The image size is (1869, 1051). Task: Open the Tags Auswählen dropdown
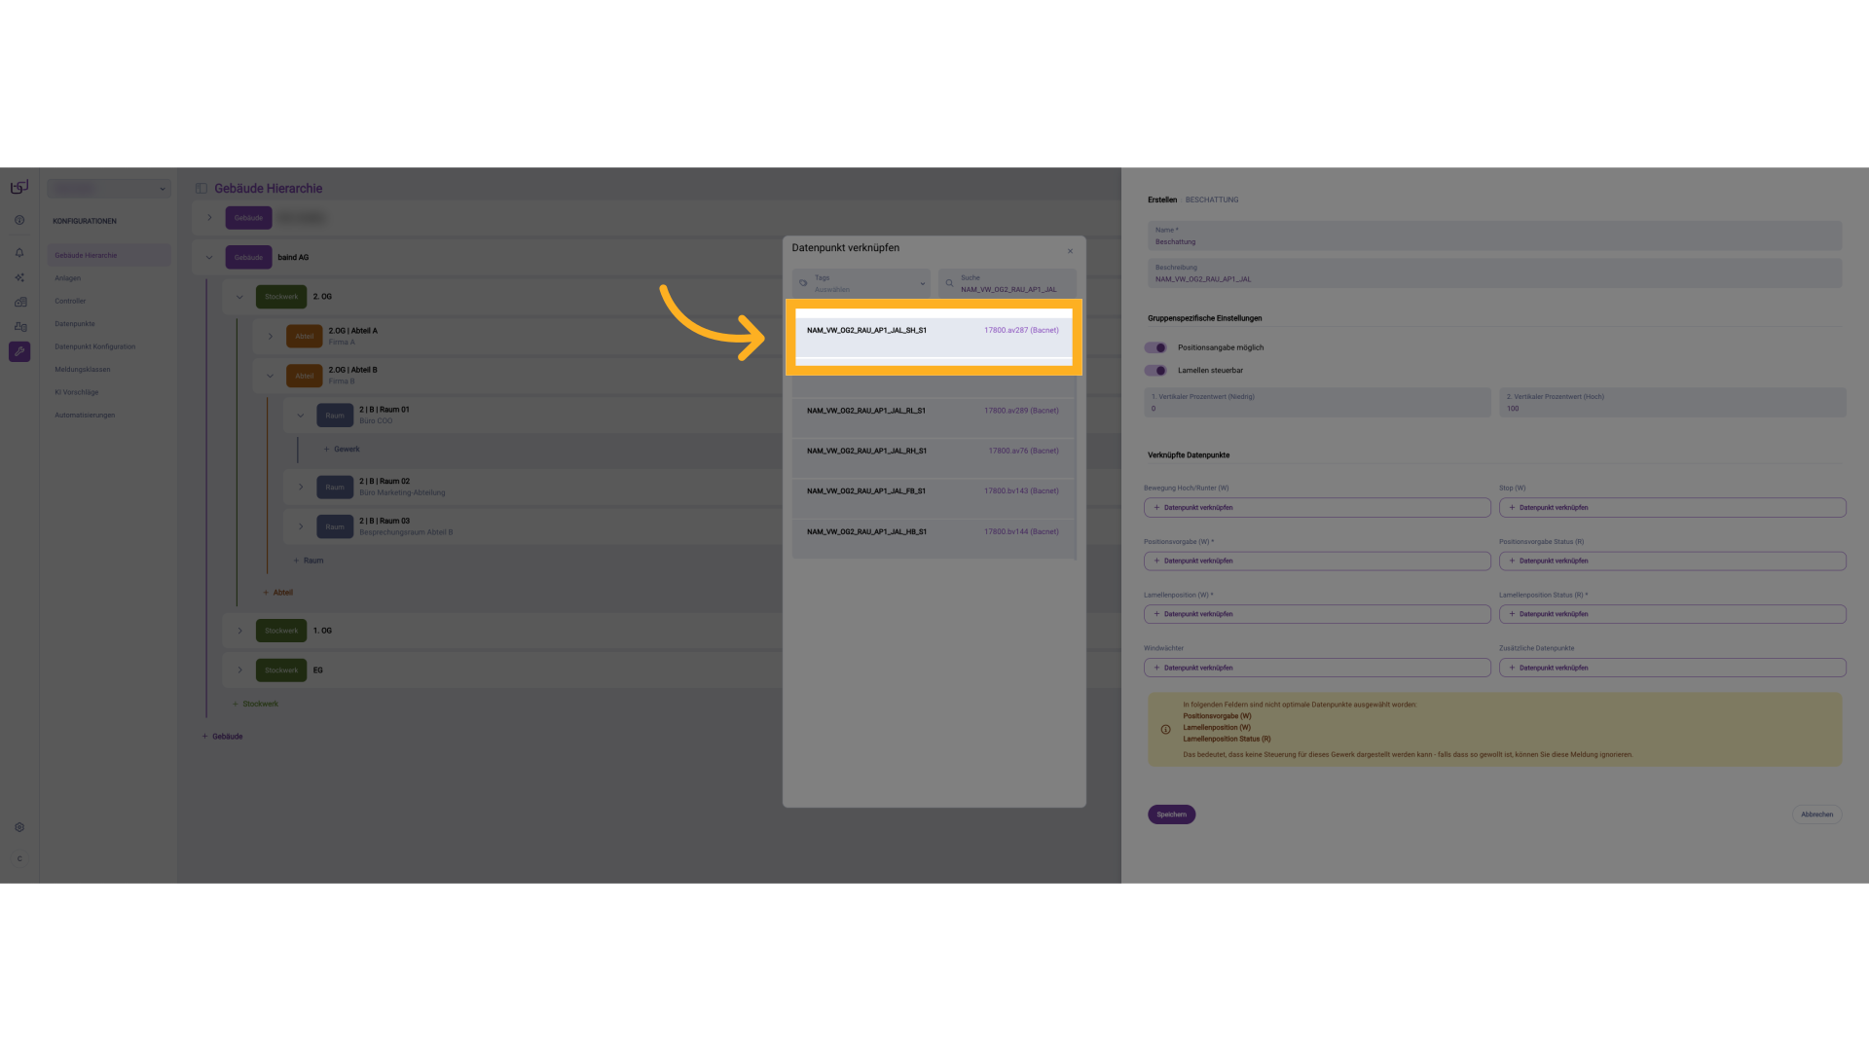861,283
